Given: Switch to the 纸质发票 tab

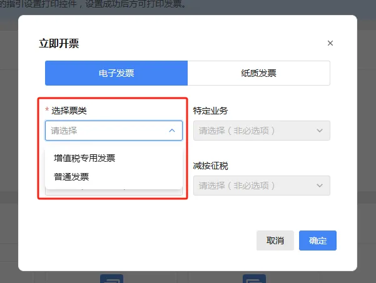Looking at the screenshot, I should coord(259,73).
